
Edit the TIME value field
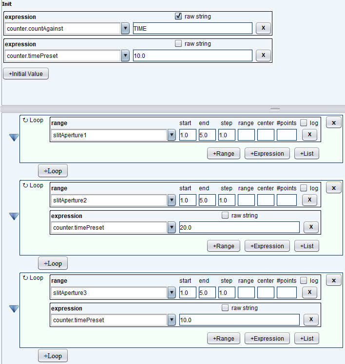coord(192,28)
